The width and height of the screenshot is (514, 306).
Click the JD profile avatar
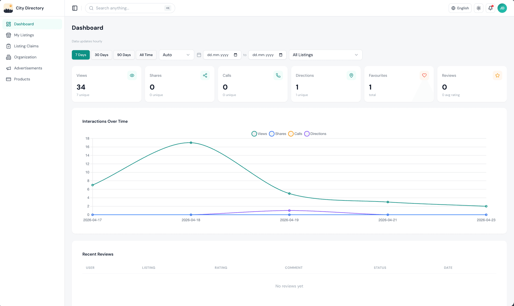(x=502, y=8)
